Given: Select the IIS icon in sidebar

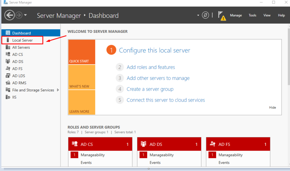Looking at the screenshot, I should point(8,97).
